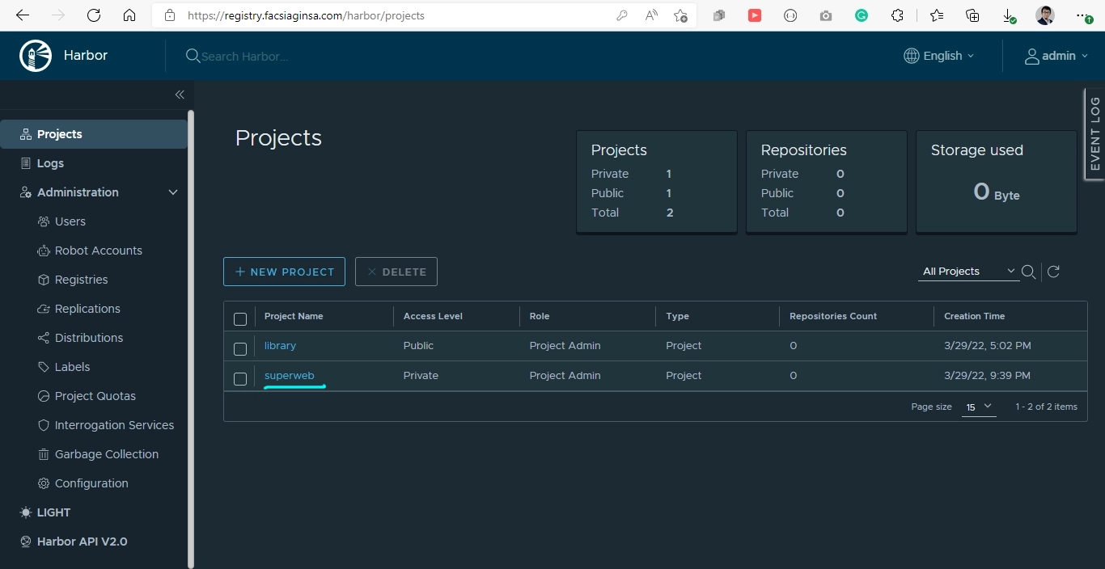Open the superweb project link

tap(289, 375)
